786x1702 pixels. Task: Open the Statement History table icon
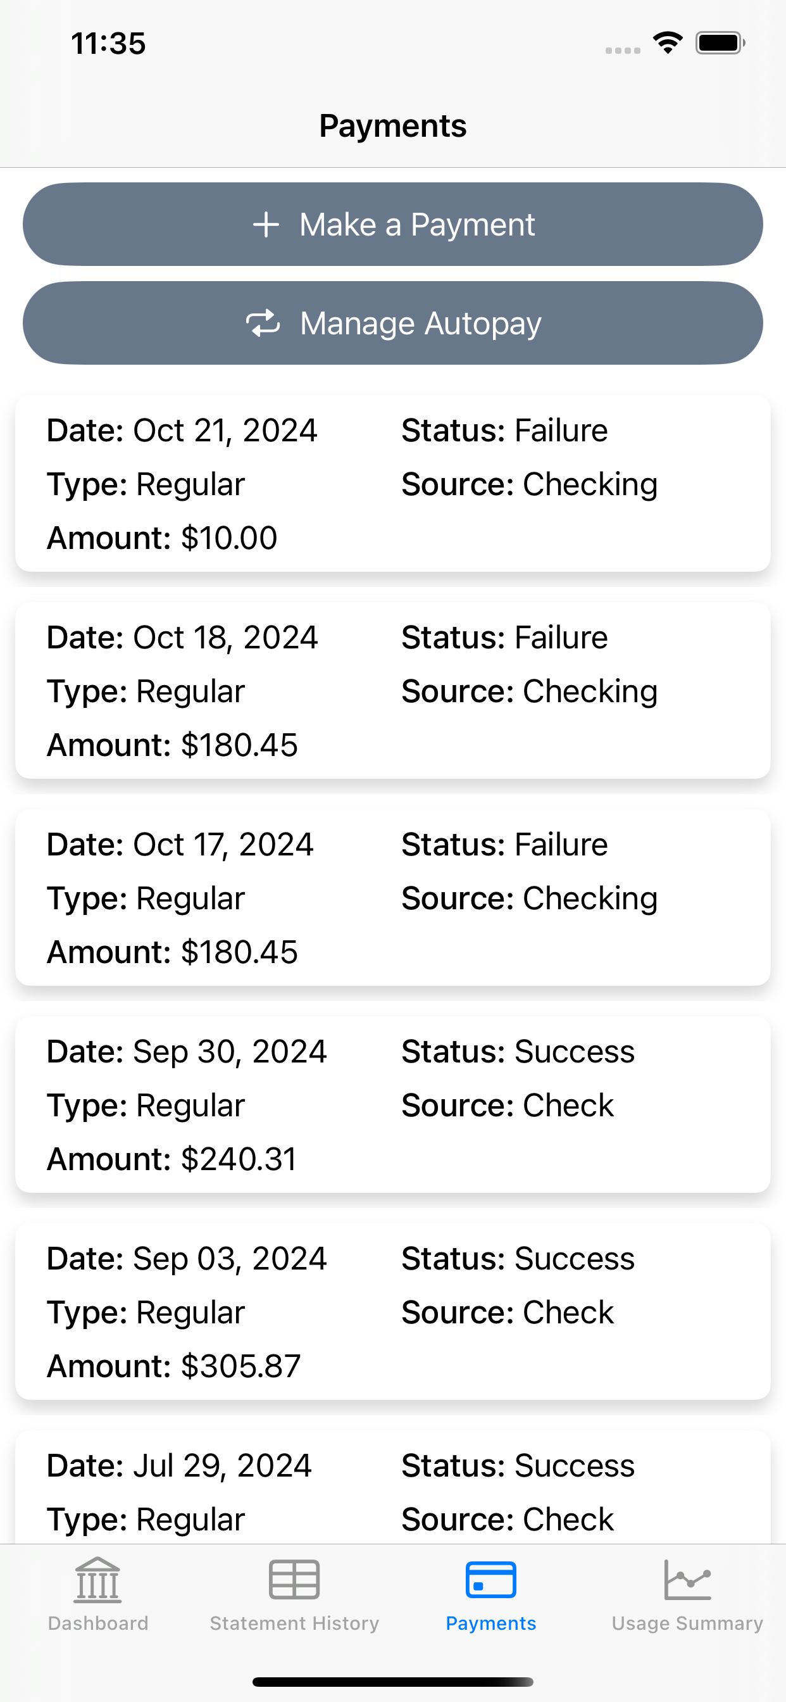click(x=294, y=1580)
